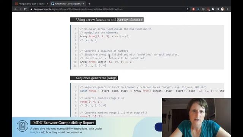Click the 'insights' link in the banner
Viewport: 243px width, 137px height.
(35, 132)
